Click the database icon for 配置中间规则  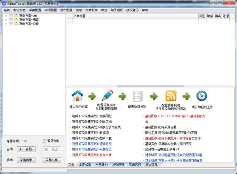(x=137, y=96)
